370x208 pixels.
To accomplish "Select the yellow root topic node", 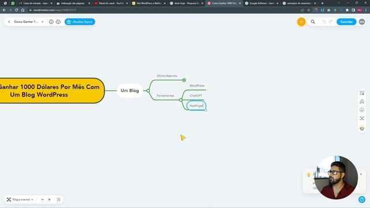I will (52, 91).
